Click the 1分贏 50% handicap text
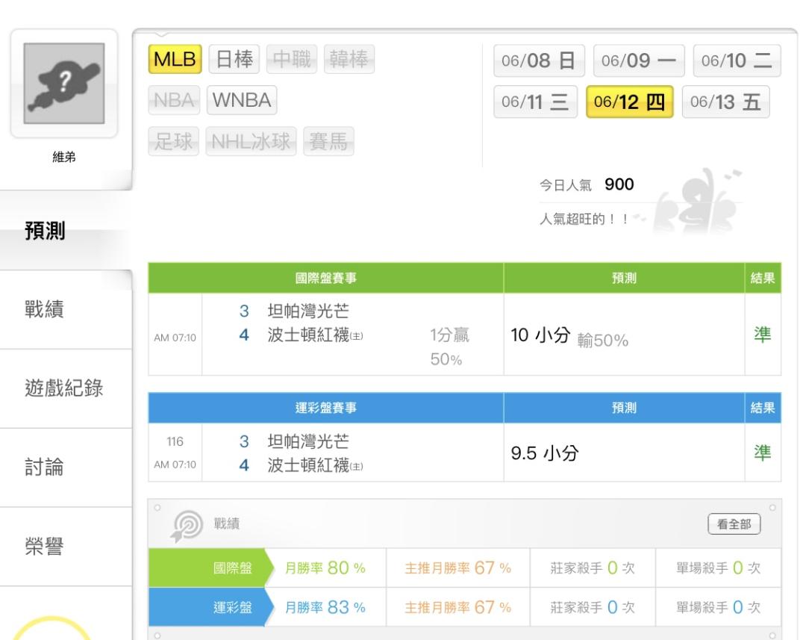The width and height of the screenshot is (806, 640). click(x=450, y=347)
